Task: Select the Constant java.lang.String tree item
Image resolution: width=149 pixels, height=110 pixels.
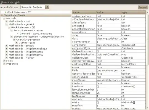Action: 36,34
